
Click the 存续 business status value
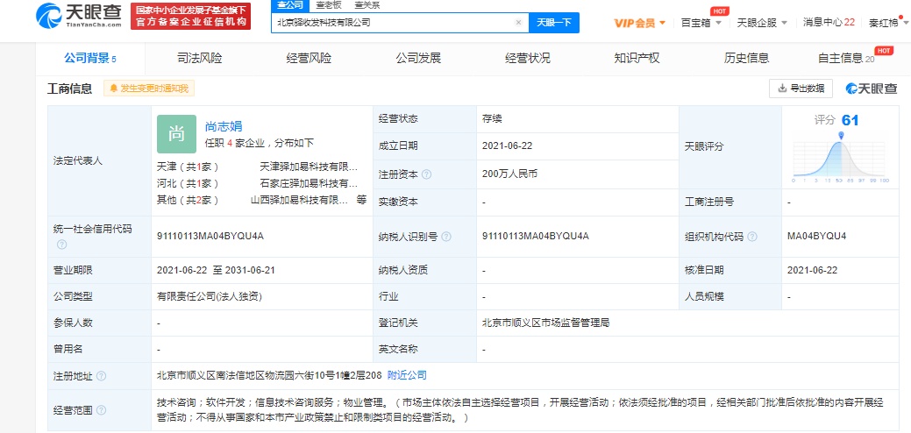click(492, 118)
